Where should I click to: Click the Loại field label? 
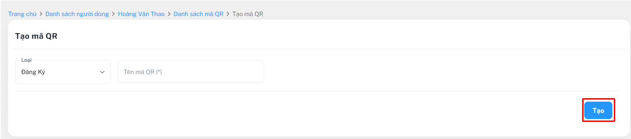[x=26, y=60]
